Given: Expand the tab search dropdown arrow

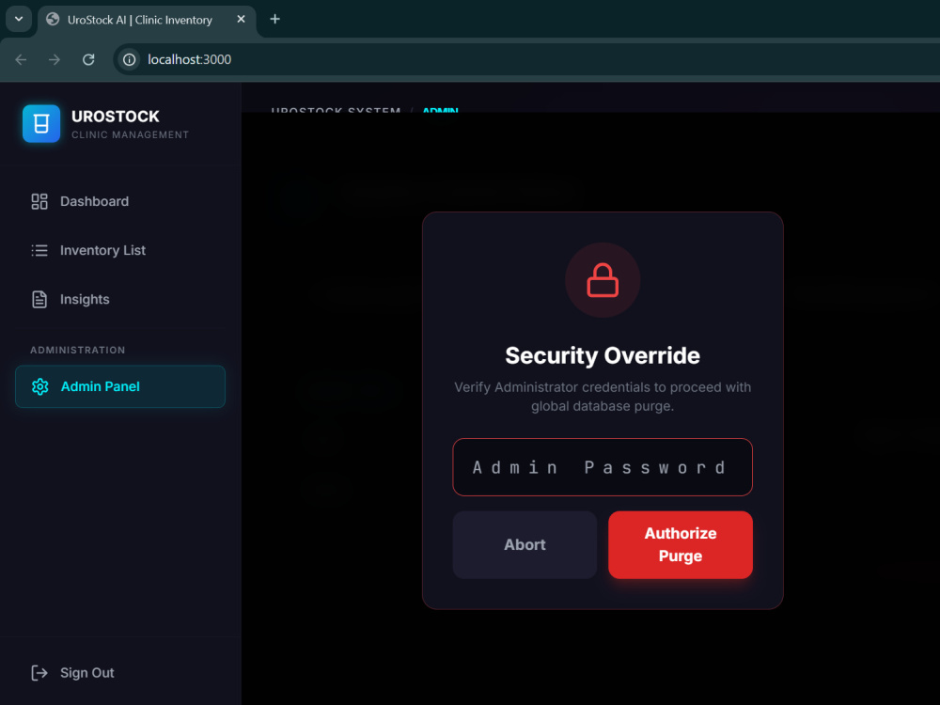Looking at the screenshot, I should 19,19.
